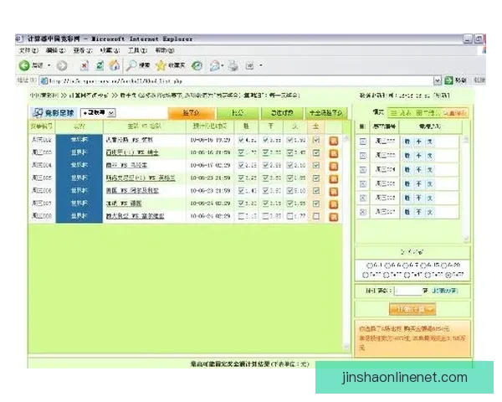The height and width of the screenshot is (402, 502).
Task: Click the Search magnifier toolbar icon
Action: tap(131, 65)
